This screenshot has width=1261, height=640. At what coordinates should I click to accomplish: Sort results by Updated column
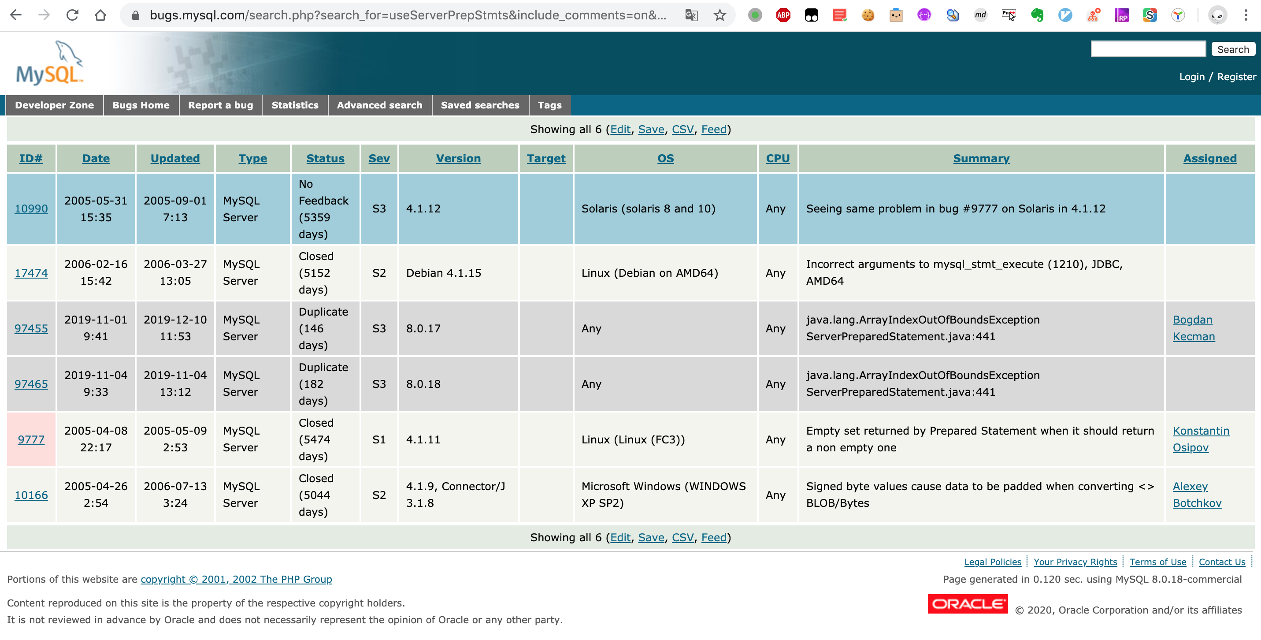pyautogui.click(x=175, y=158)
